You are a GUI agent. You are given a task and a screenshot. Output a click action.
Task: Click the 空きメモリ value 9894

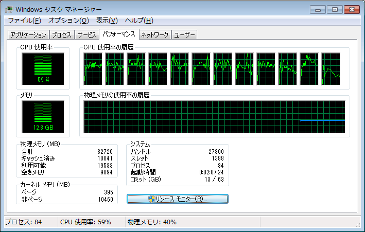(x=107, y=172)
